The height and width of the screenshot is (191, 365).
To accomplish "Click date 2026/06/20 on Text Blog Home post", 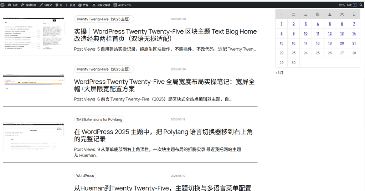I will coord(178,19).
